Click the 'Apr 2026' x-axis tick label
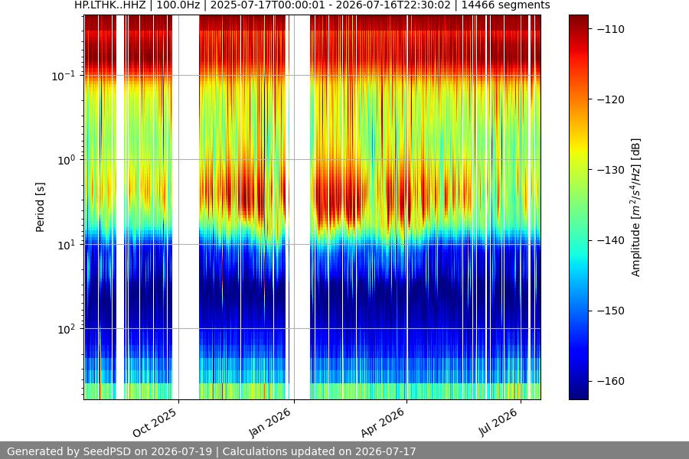The image size is (689, 459). 383,422
